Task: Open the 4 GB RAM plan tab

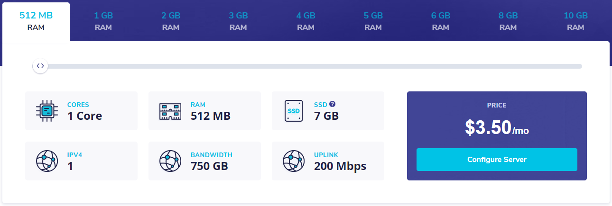Action: (306, 21)
